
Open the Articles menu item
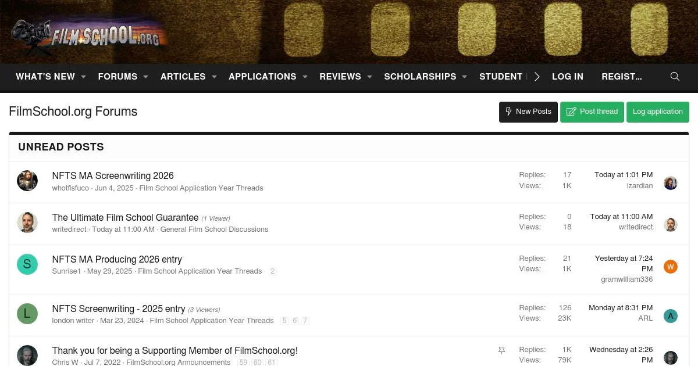[183, 77]
